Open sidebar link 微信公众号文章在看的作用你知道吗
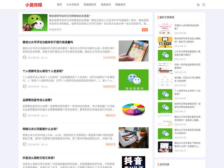Screen dimensions: 224x168 187,119
